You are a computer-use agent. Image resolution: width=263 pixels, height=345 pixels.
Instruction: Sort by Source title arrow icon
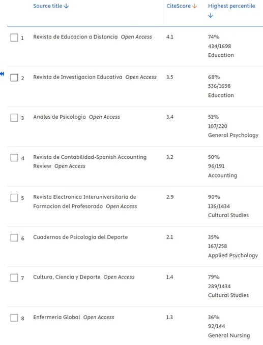point(66,6)
